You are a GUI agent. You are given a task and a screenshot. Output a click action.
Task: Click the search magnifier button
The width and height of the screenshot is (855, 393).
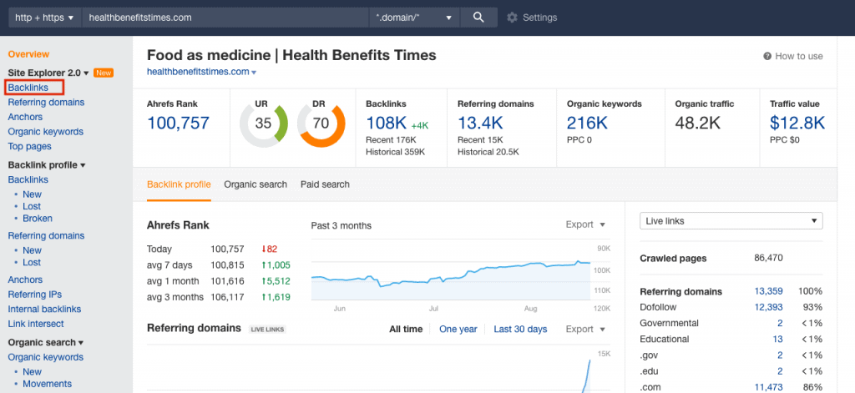(478, 18)
